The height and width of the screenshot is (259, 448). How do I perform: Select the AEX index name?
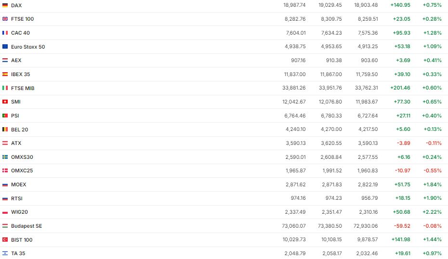click(x=16, y=60)
